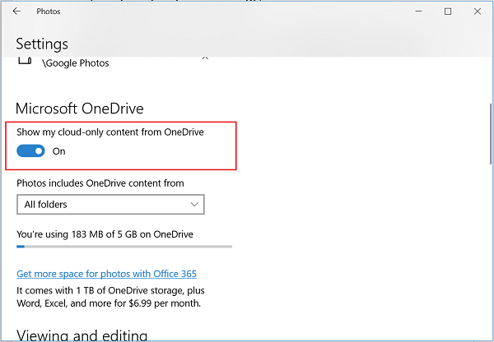Screen dimensions: 494x342
Task: Click the chevron in All folders combo box
Action: tap(194, 205)
